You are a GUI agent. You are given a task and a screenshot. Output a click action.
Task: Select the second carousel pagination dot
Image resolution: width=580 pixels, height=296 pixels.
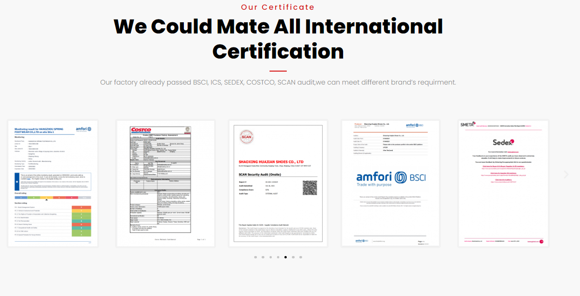pos(263,257)
